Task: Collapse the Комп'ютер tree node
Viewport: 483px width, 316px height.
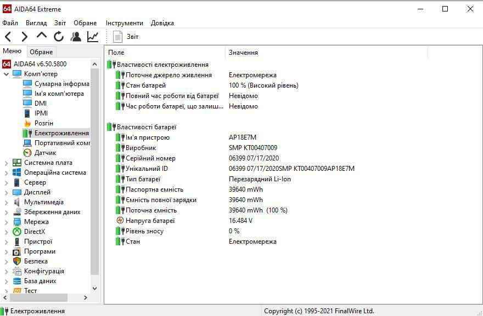Action: click(6, 74)
